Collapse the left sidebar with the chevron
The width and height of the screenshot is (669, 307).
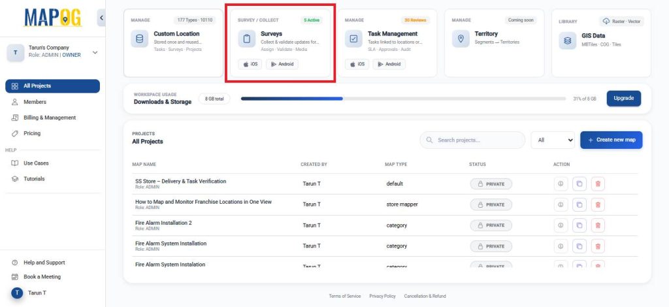coord(101,18)
